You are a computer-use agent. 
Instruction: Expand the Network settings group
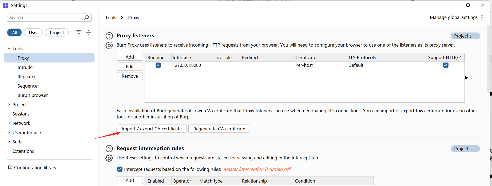[9, 123]
